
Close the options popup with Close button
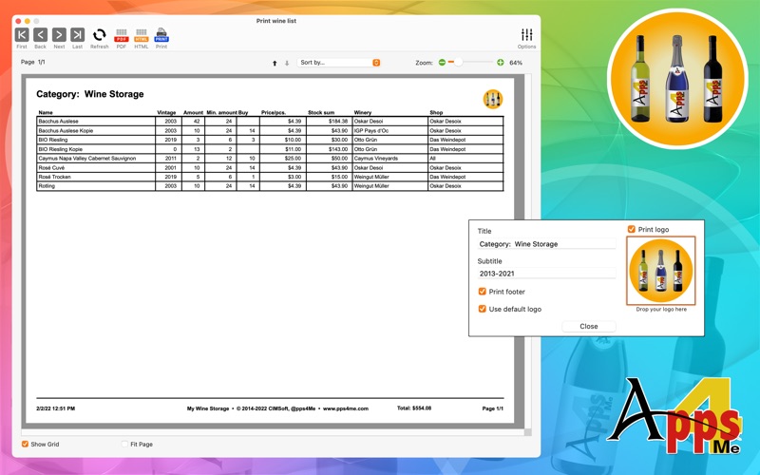tap(589, 326)
